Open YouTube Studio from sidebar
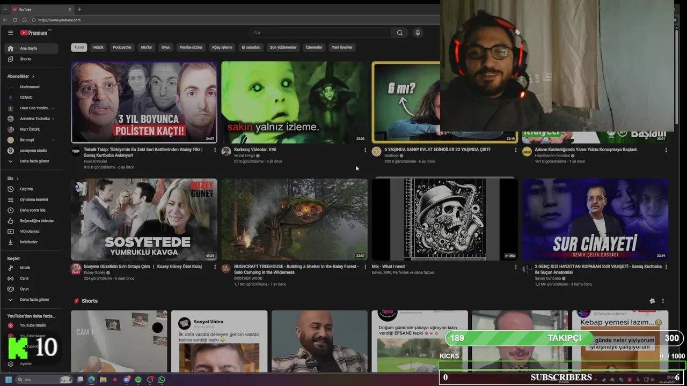The height and width of the screenshot is (386, 687). click(31, 325)
